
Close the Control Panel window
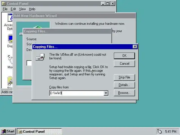click(x=113, y=4)
